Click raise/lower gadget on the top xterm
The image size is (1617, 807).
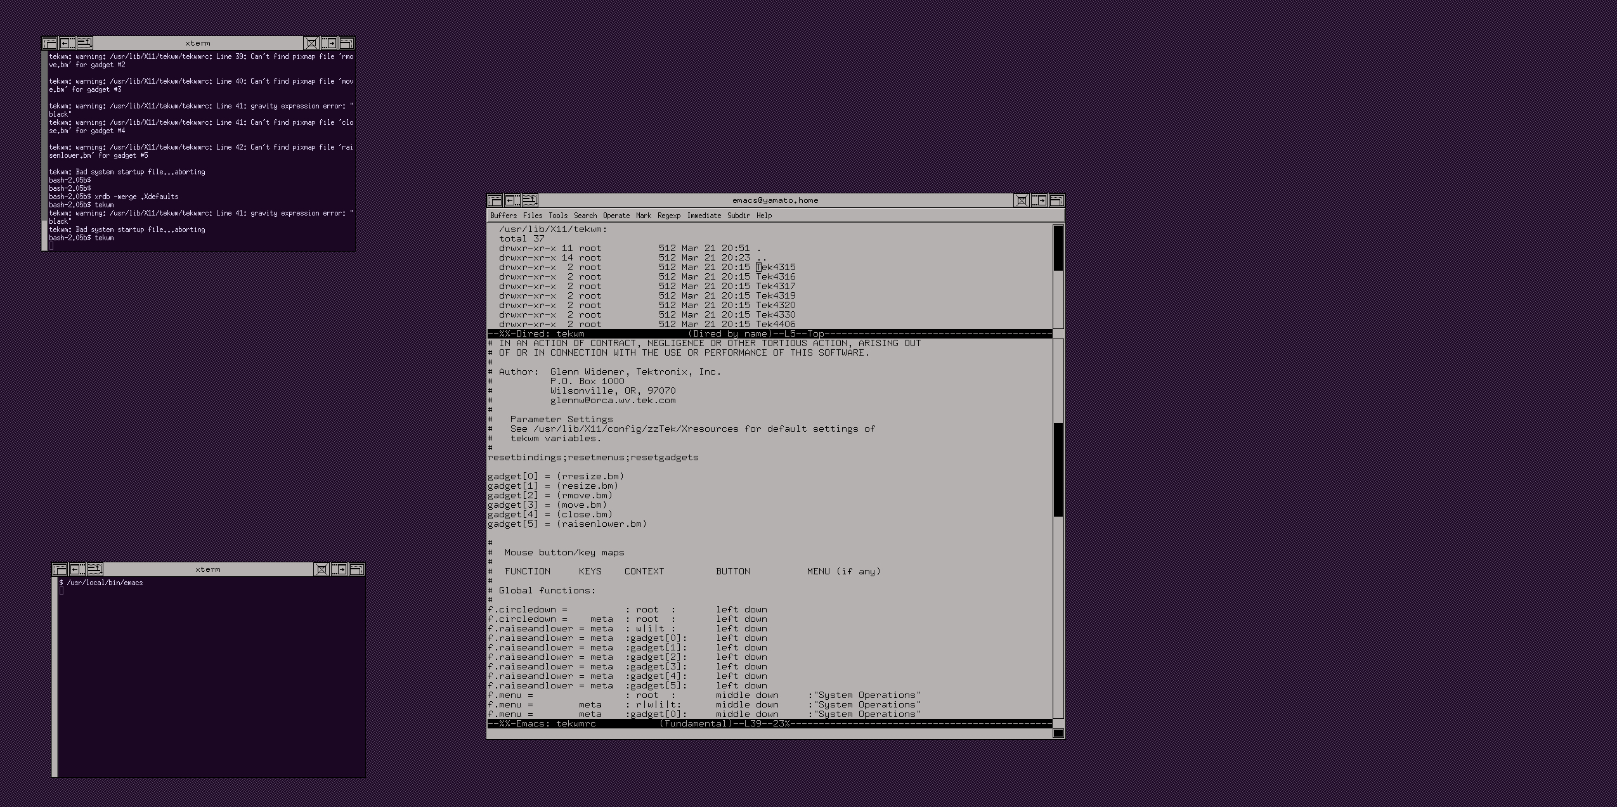[x=84, y=43]
